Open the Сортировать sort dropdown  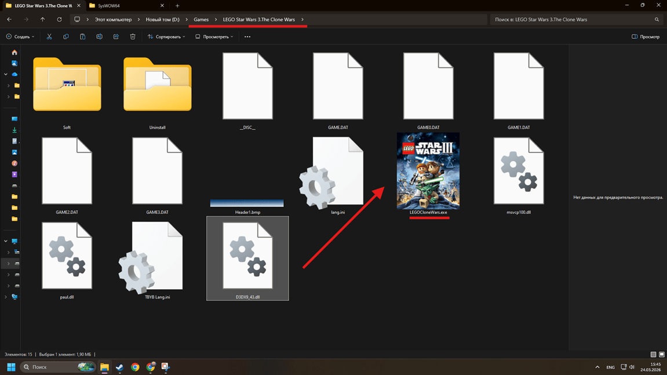[166, 37]
